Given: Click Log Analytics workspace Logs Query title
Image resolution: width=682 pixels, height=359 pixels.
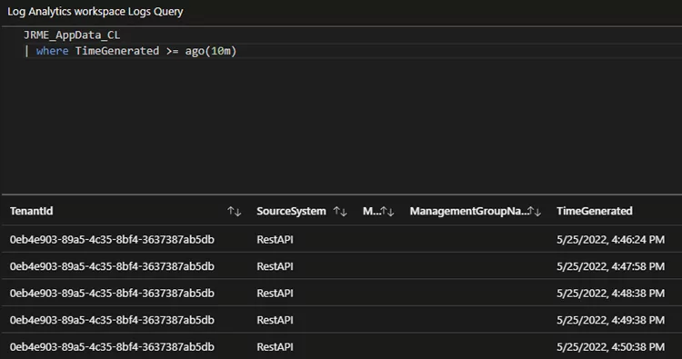Looking at the screenshot, I should tap(95, 11).
